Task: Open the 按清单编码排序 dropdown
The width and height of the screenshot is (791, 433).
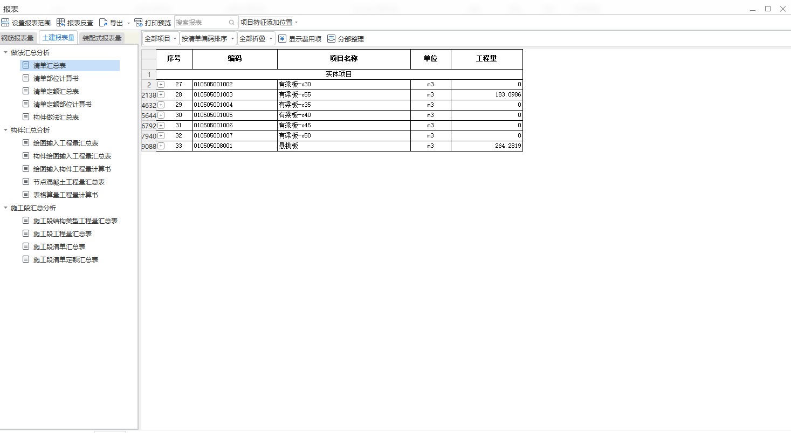Action: (208, 39)
